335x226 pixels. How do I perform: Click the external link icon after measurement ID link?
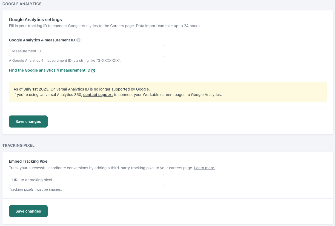[x=93, y=70]
